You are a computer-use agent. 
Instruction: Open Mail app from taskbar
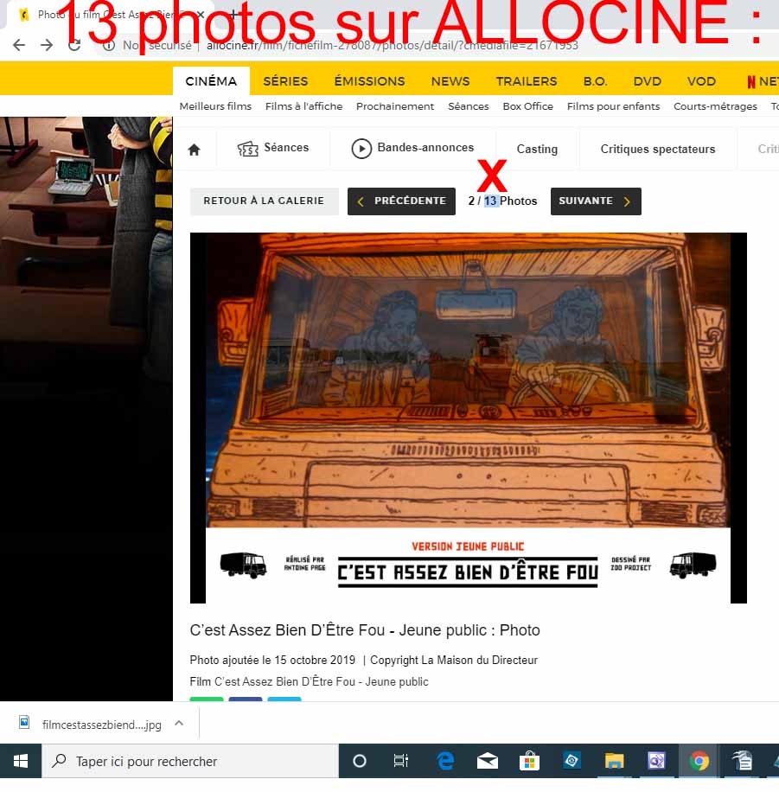coord(488,761)
